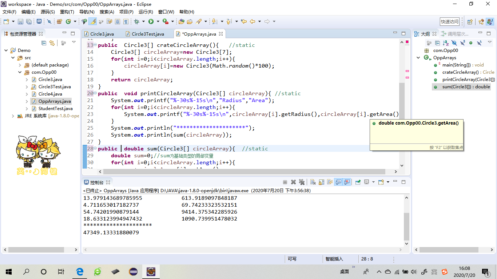Viewport: 497px width, 279px height.
Task: Click the Previous Annotation icon
Action: tap(229, 21)
